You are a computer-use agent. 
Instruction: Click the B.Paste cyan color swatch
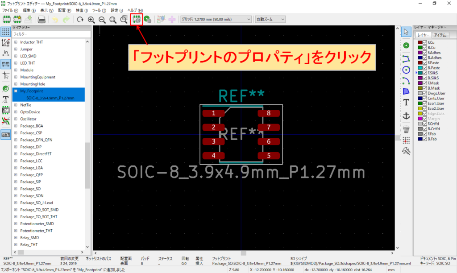[x=420, y=68]
